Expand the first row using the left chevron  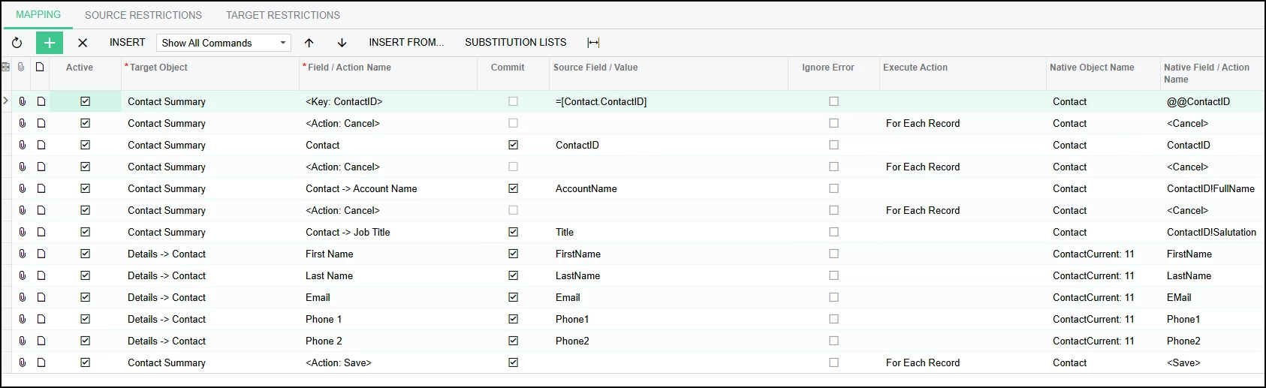pyautogui.click(x=6, y=101)
